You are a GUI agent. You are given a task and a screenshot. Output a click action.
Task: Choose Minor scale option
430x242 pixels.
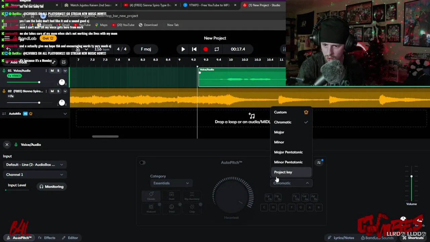[291, 142]
